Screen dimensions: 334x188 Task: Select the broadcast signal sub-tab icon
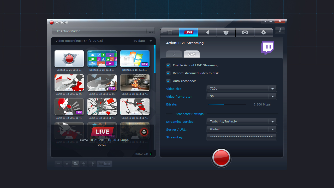[x=192, y=54]
